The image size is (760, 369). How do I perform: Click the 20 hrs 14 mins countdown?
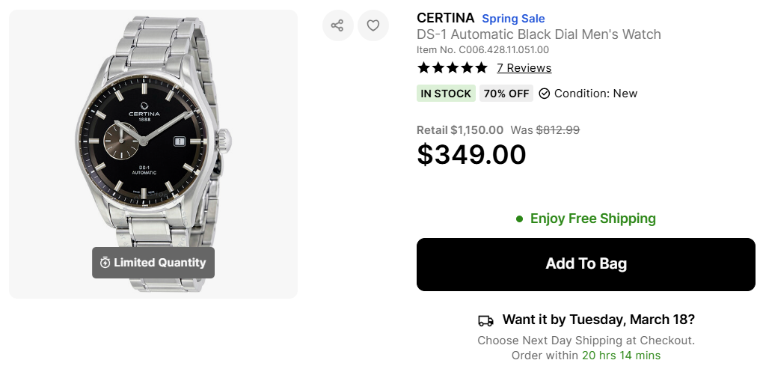621,356
